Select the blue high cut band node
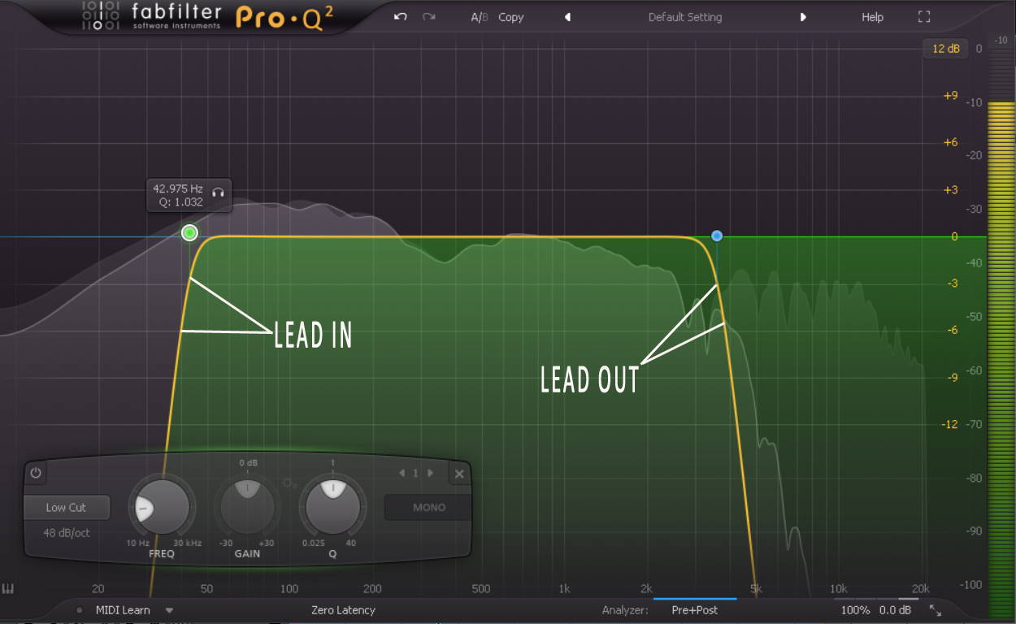The height and width of the screenshot is (624, 1016). (x=717, y=236)
